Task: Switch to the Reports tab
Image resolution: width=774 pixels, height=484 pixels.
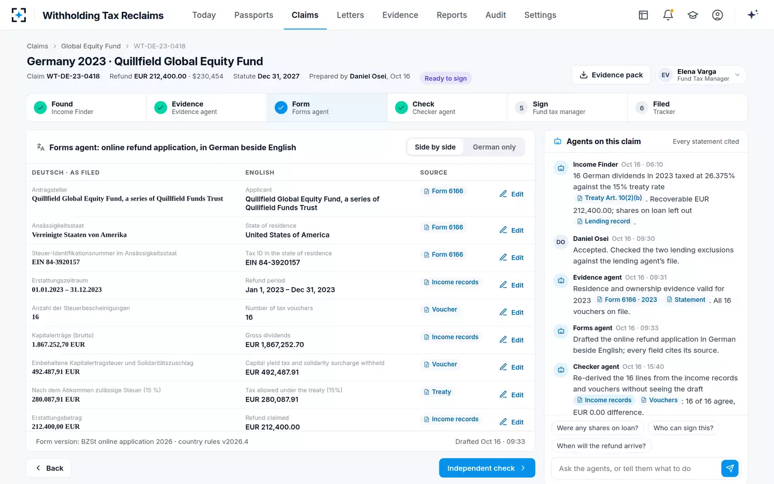Action: pyautogui.click(x=451, y=15)
